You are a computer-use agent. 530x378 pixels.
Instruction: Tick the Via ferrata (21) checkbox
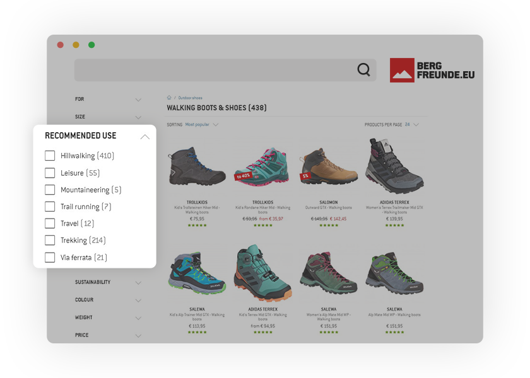(x=50, y=258)
